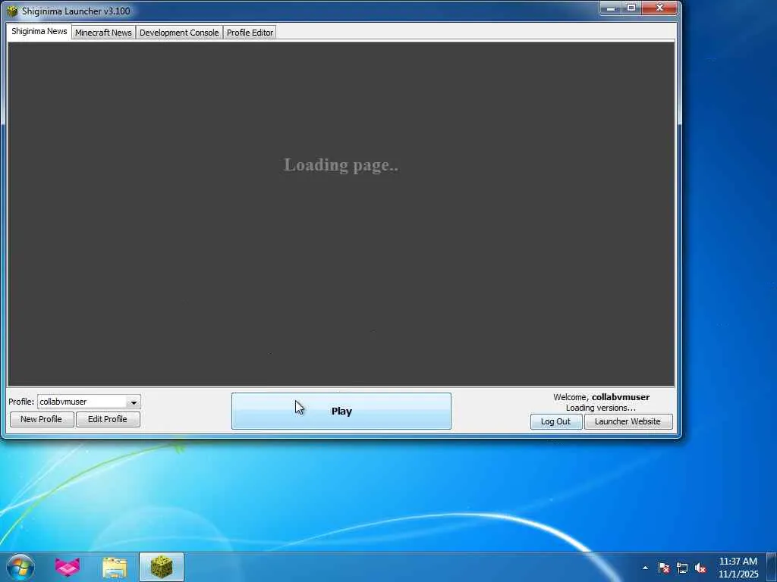Click the muted volume tray icon
Viewport: 777px width, 582px height.
700,568
